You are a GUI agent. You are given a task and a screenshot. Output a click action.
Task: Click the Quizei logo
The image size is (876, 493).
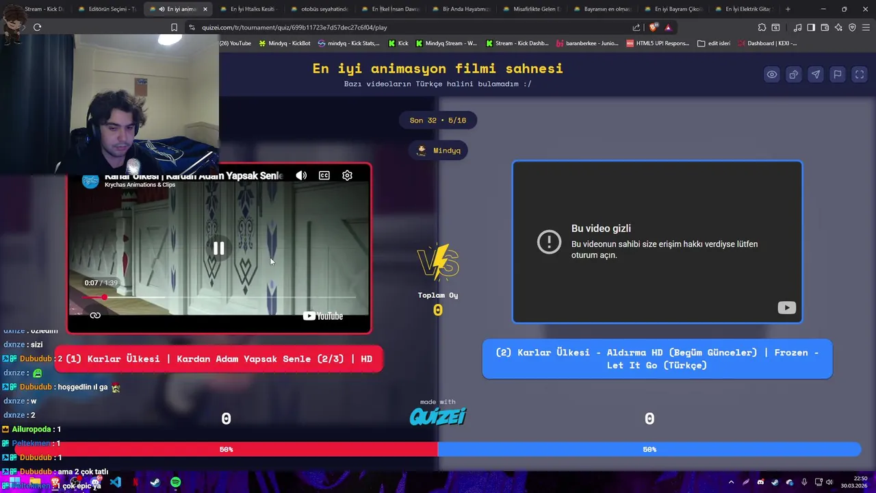coord(438,416)
